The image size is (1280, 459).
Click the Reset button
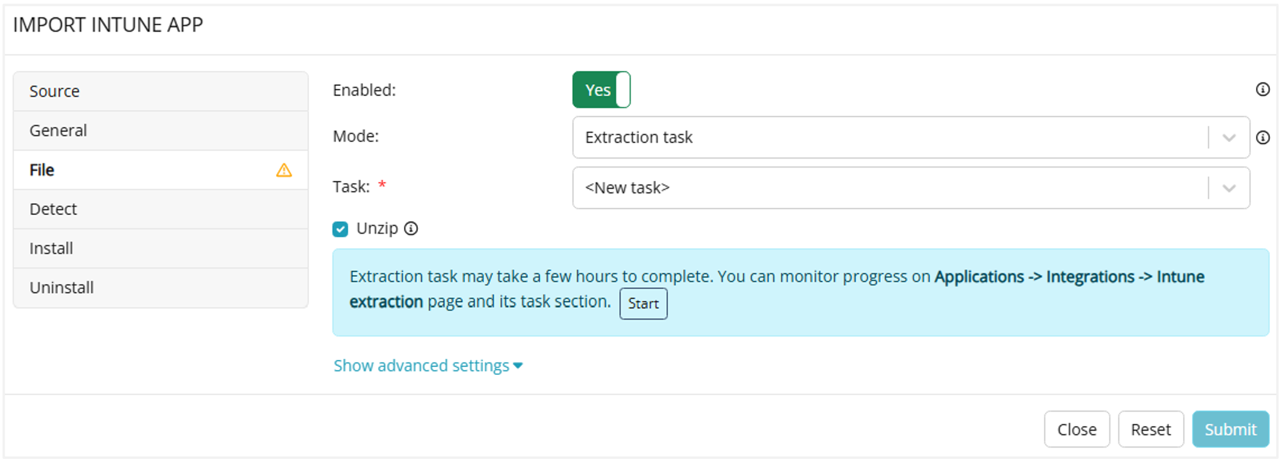tap(1150, 429)
